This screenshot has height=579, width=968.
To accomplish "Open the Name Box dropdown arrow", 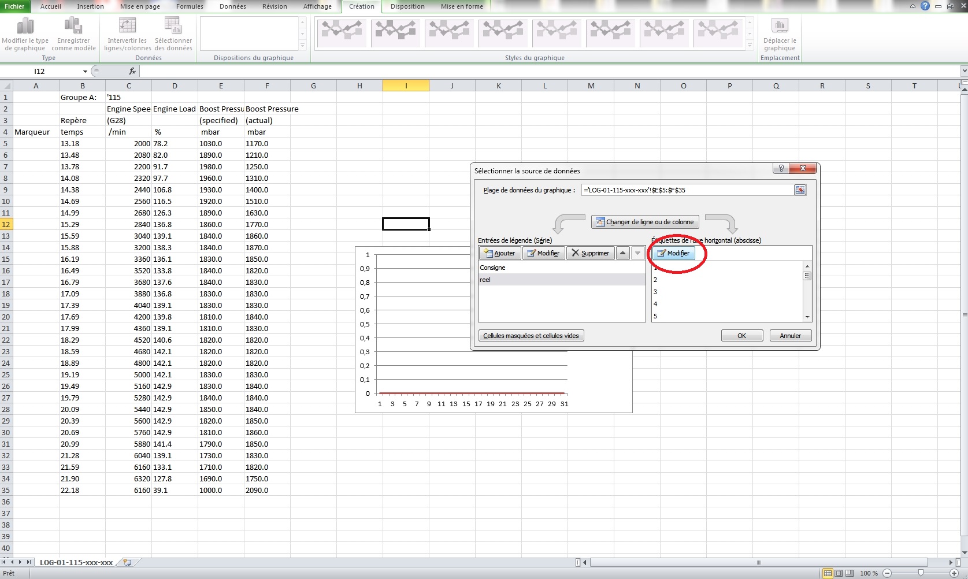I will point(85,72).
